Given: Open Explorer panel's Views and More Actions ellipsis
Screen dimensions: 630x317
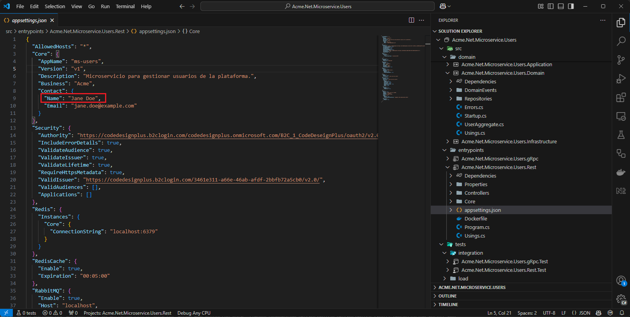Looking at the screenshot, I should click(603, 20).
